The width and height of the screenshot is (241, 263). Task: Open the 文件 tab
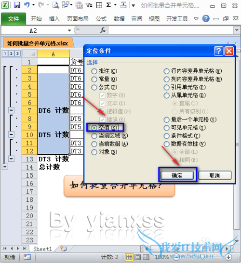click(x=13, y=19)
